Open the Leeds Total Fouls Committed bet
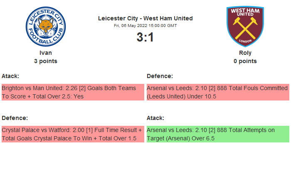Viewport: 291px width, 191px height. coord(218,92)
